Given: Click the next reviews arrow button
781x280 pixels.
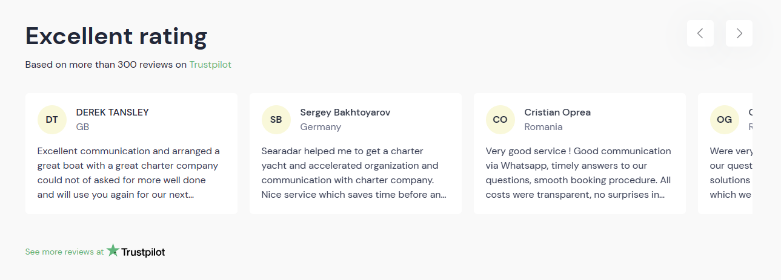Looking at the screenshot, I should pos(739,33).
